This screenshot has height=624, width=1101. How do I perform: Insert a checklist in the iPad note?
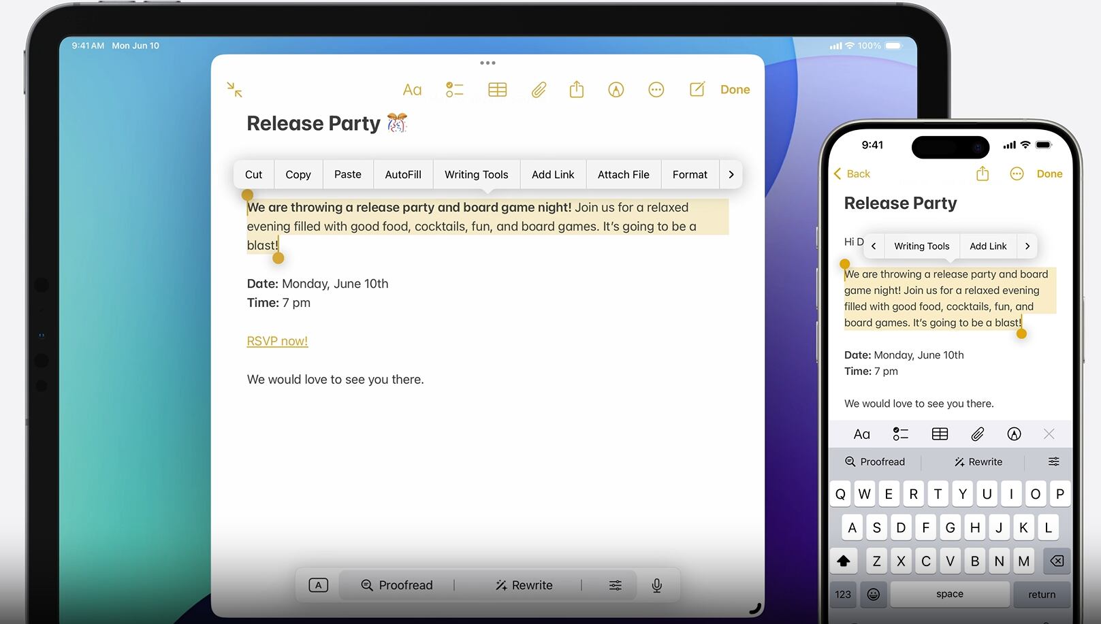point(454,90)
